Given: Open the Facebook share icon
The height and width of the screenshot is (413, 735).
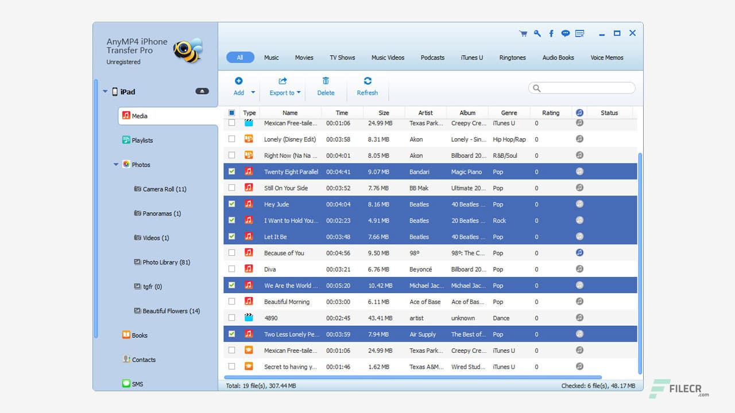Looking at the screenshot, I should (551, 33).
